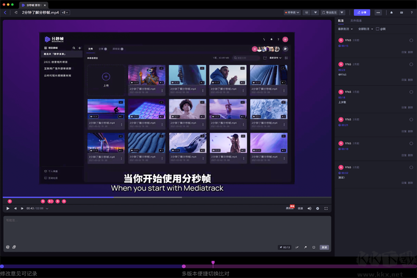This screenshot has height=278, width=417.
Task: Switch to the 批注 annotations tab
Action: pos(341,20)
